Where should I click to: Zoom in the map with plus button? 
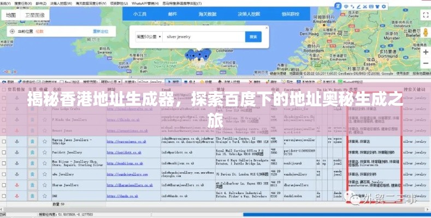point(426,52)
